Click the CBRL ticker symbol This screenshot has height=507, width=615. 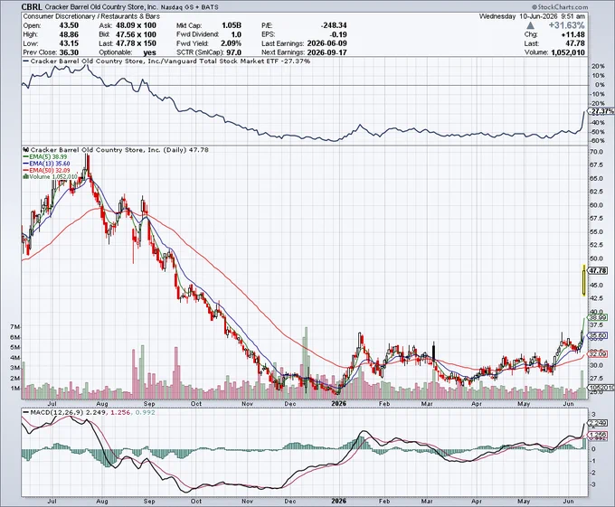pyautogui.click(x=32, y=6)
